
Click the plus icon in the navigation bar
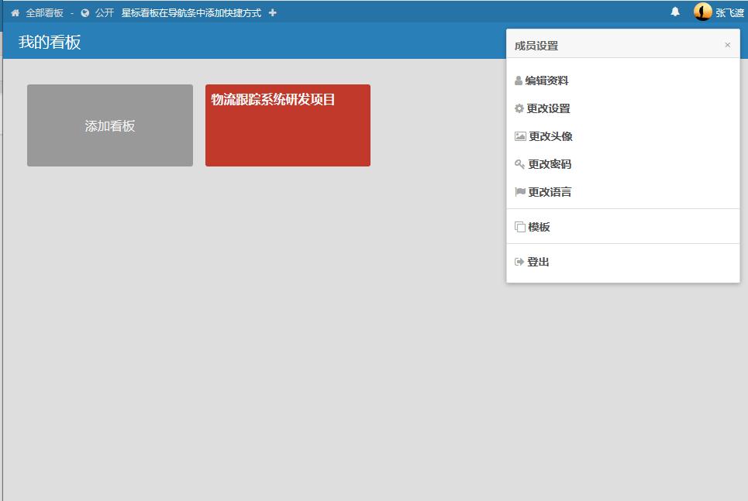coord(272,13)
